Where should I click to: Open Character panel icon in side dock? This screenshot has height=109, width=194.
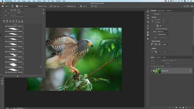click(148, 26)
